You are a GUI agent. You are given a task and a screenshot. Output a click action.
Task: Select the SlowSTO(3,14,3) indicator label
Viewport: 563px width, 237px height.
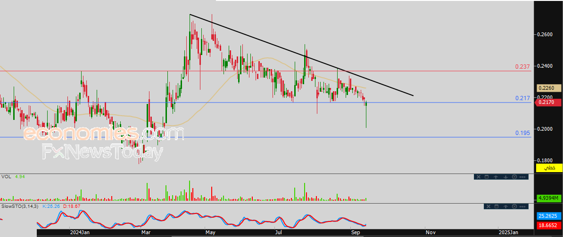[x=20, y=206]
